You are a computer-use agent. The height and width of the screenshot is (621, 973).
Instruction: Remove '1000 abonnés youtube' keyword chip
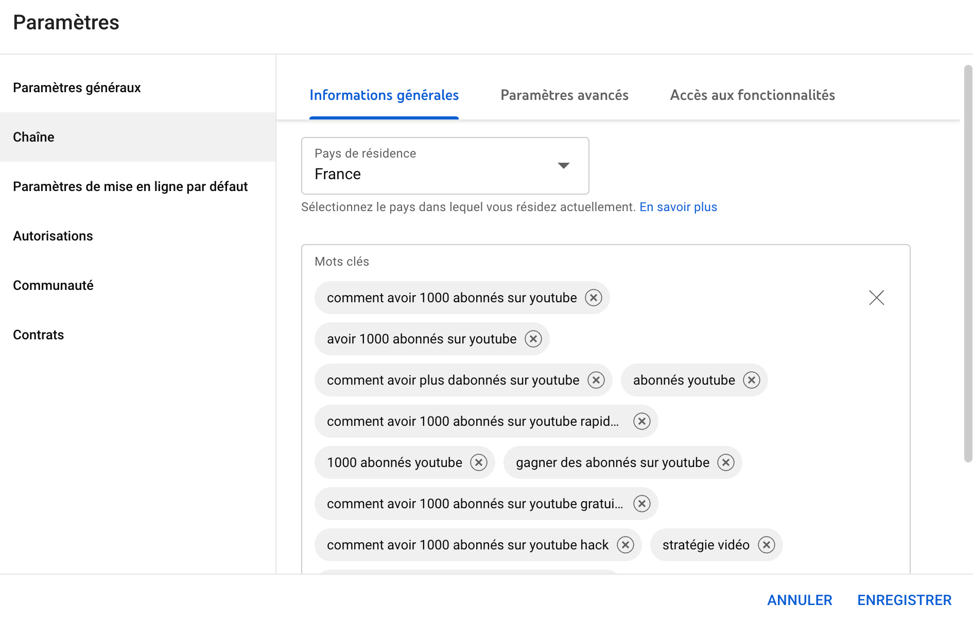[x=479, y=462]
